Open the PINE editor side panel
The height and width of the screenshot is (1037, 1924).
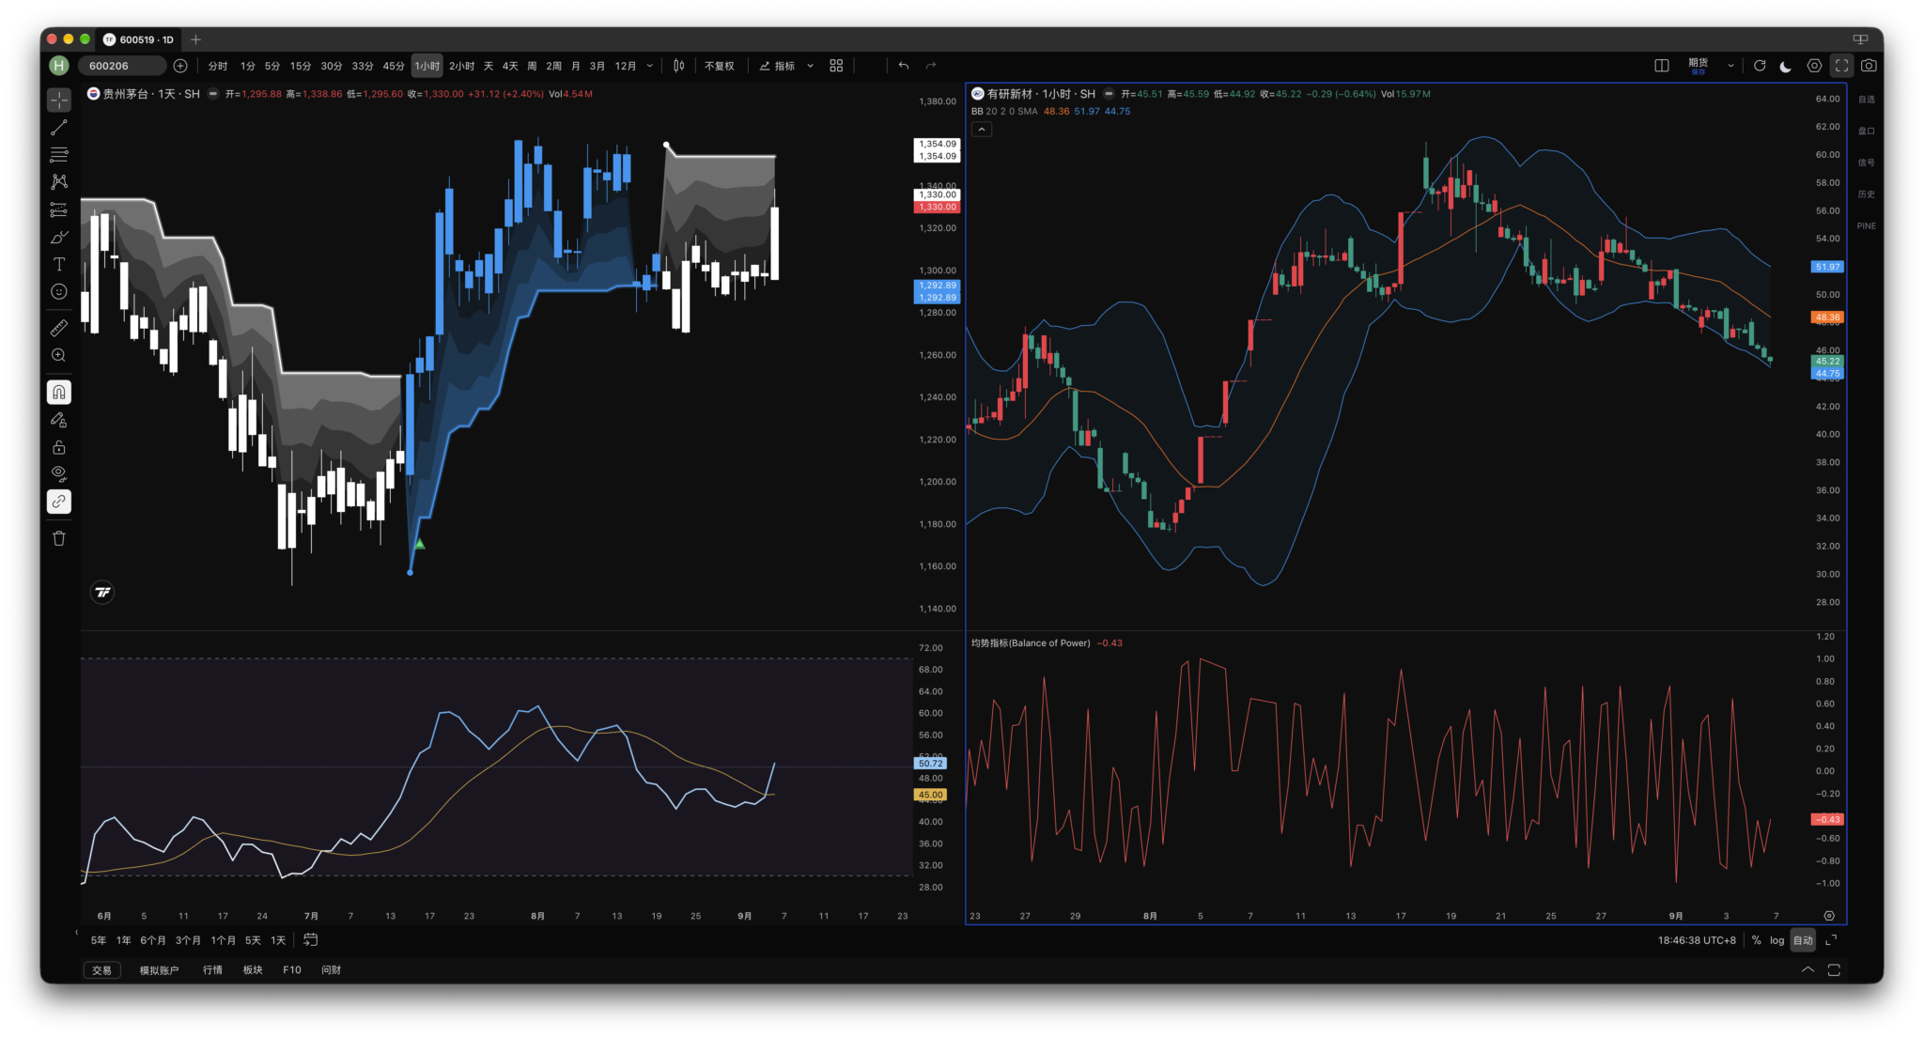[x=1866, y=226]
